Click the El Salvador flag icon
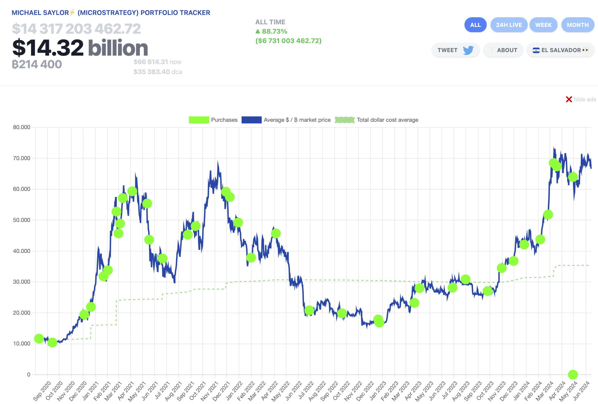This screenshot has height=404, width=598. pyautogui.click(x=536, y=50)
